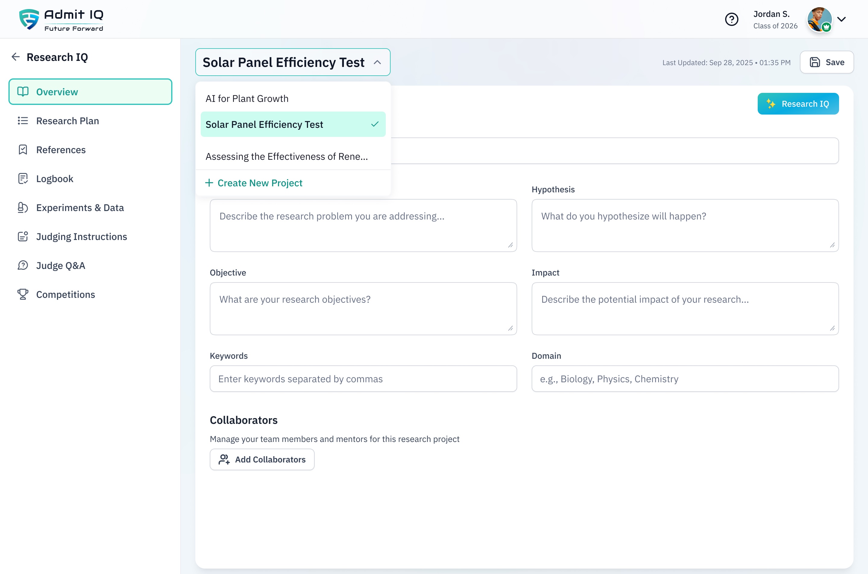Click the Judging Instructions icon
The width and height of the screenshot is (868, 574).
23,236
